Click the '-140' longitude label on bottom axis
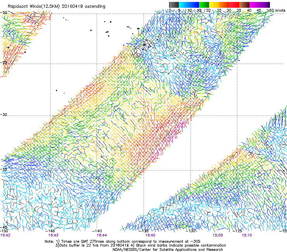The width and height of the screenshot is (287, 252). (x=97, y=231)
